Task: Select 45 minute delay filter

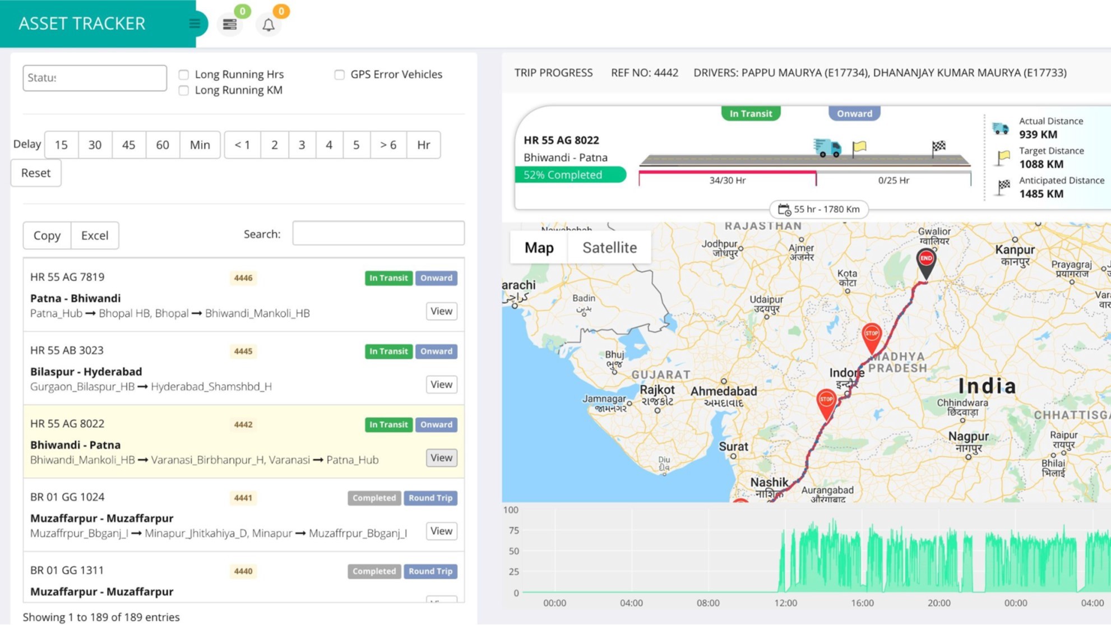Action: pos(128,145)
